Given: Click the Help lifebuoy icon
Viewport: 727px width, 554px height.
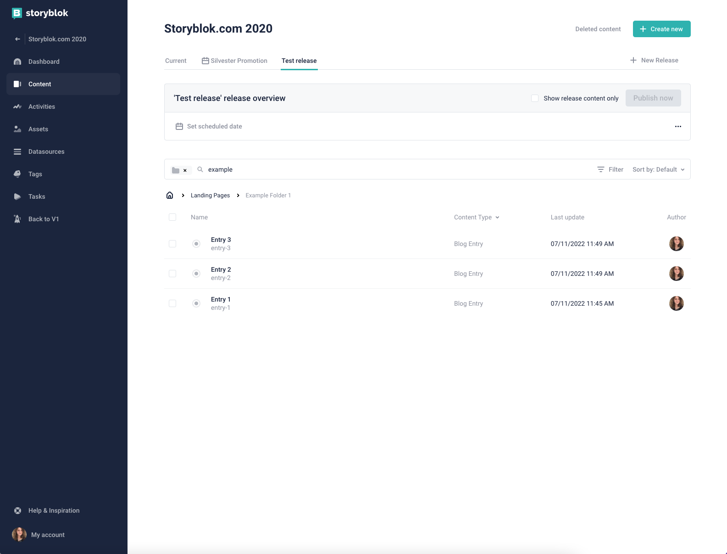Looking at the screenshot, I should pyautogui.click(x=17, y=510).
